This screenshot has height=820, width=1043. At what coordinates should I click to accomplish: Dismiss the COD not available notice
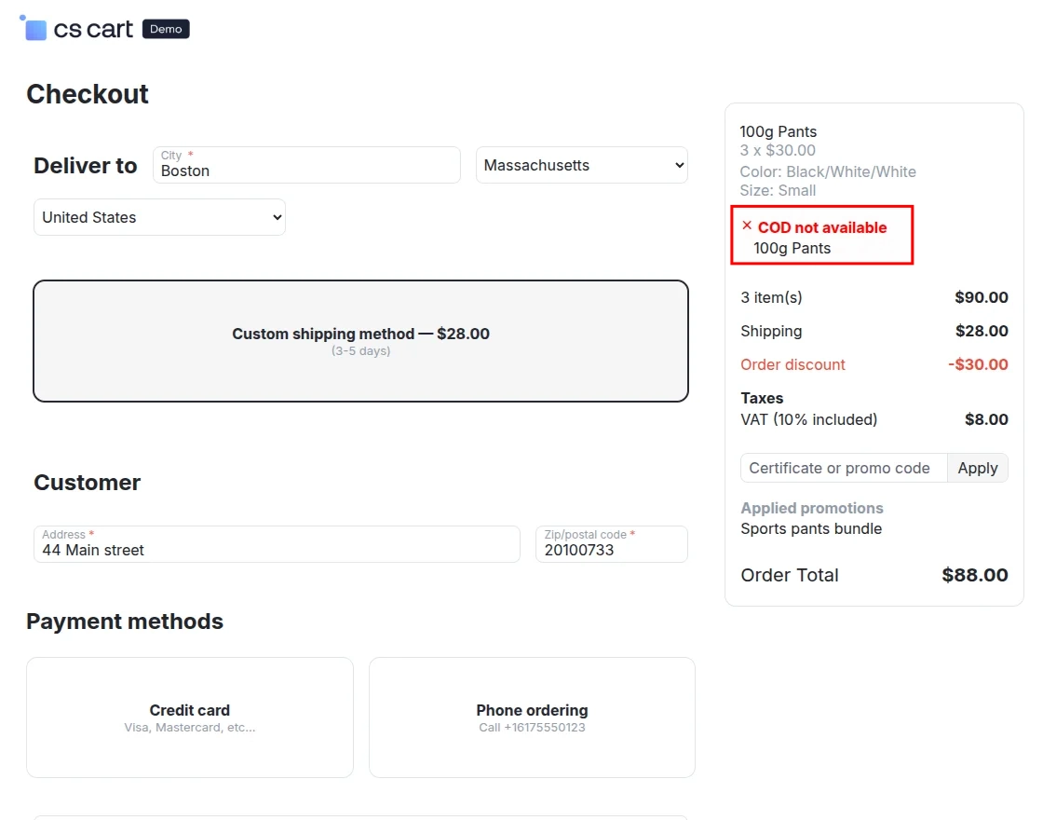[x=747, y=225]
